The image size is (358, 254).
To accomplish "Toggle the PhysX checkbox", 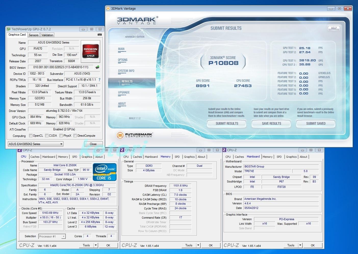I will tap(61, 136).
